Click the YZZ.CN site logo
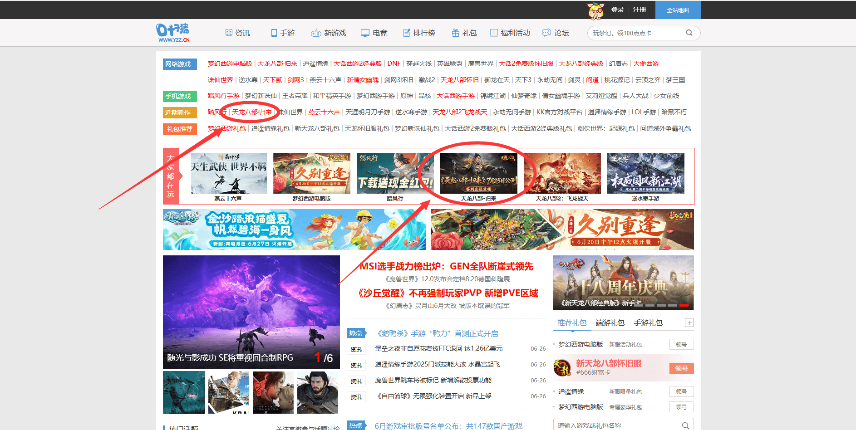 [x=173, y=33]
